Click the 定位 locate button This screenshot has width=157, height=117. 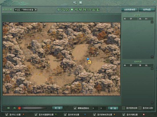[57, 108]
